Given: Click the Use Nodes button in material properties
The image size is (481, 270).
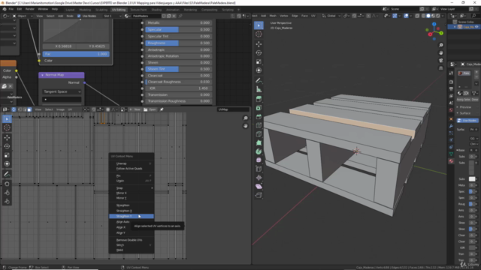Looking at the screenshot, I should [467, 121].
